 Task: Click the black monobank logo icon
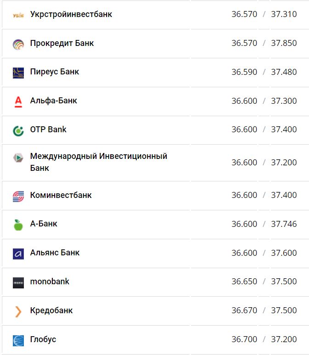18,282
